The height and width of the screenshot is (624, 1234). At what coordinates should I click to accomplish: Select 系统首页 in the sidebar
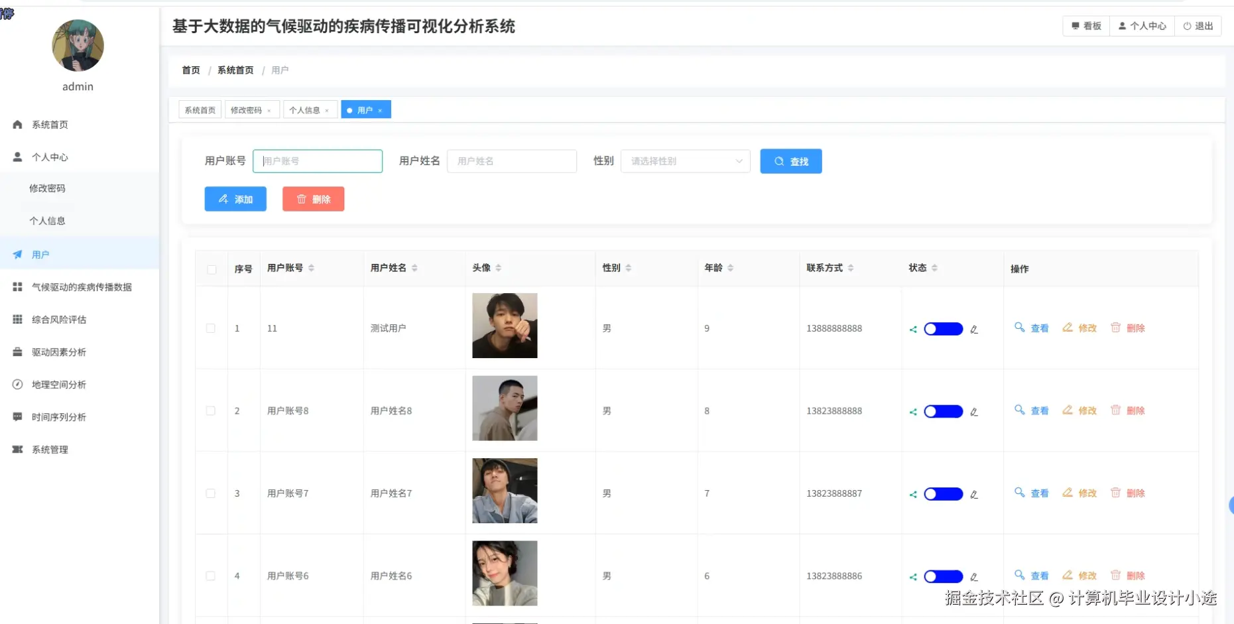[50, 124]
